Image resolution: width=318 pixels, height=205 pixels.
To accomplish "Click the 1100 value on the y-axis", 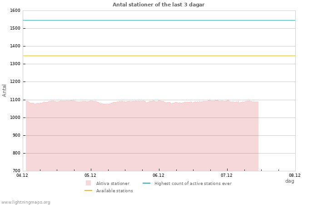I will (x=15, y=100).
